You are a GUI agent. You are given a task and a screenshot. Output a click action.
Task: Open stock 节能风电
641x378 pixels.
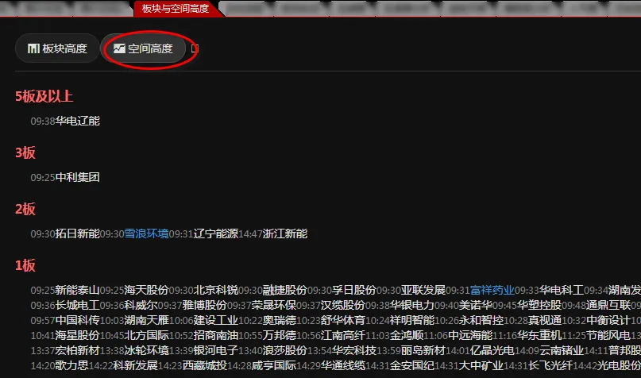[608, 335]
